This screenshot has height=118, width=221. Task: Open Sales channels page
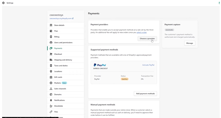pyautogui.click(x=66, y=89)
